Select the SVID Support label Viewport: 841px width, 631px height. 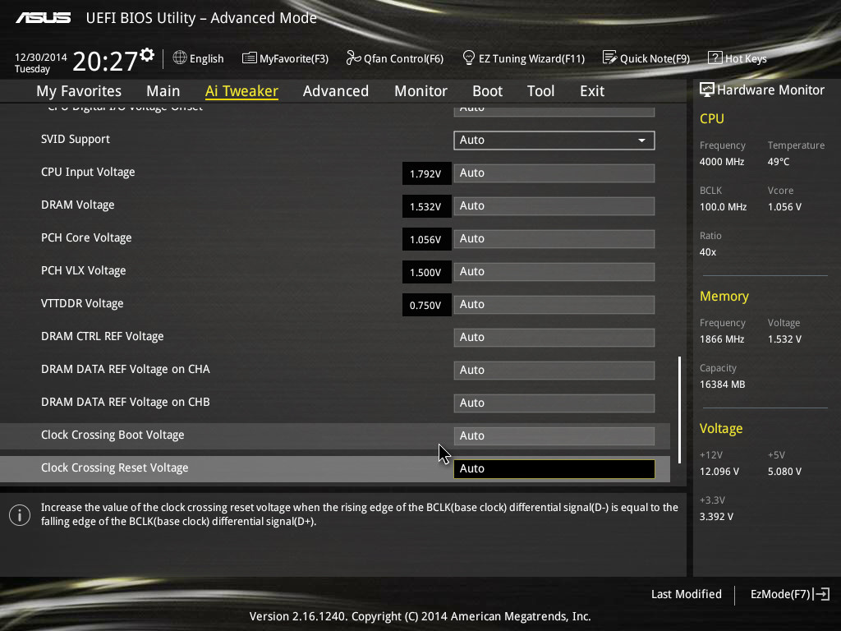pos(75,139)
